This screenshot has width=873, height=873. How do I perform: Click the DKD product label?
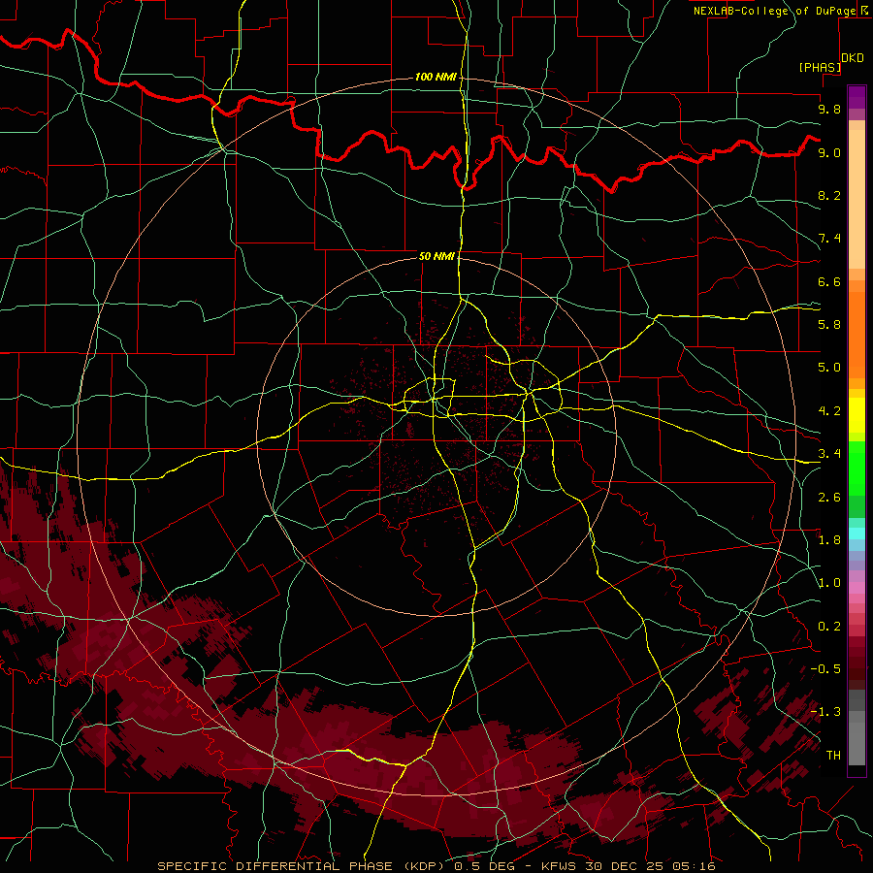click(x=853, y=57)
